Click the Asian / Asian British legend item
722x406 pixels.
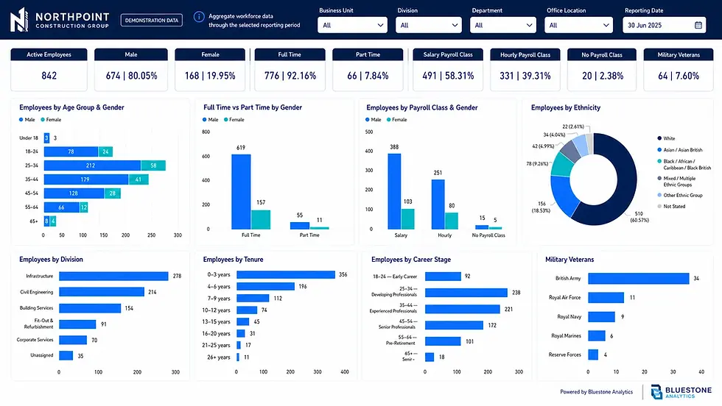[x=679, y=150]
